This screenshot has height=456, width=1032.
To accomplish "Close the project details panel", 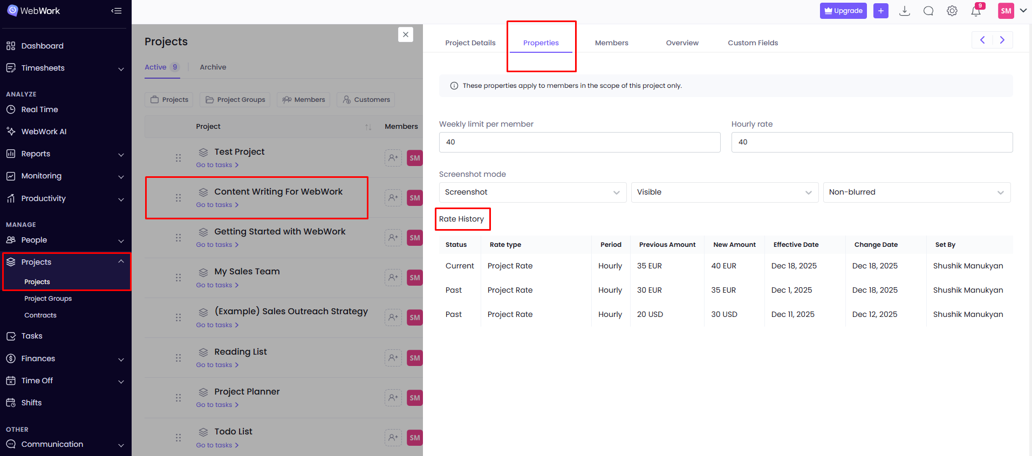I will [x=406, y=34].
